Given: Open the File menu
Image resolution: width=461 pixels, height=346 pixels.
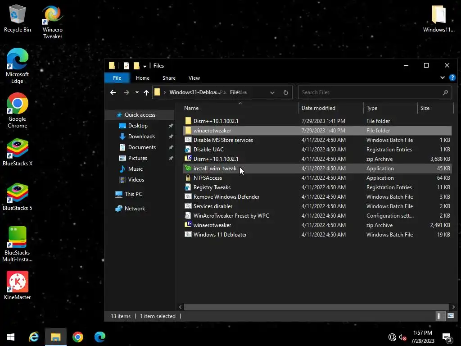Looking at the screenshot, I should point(117,78).
